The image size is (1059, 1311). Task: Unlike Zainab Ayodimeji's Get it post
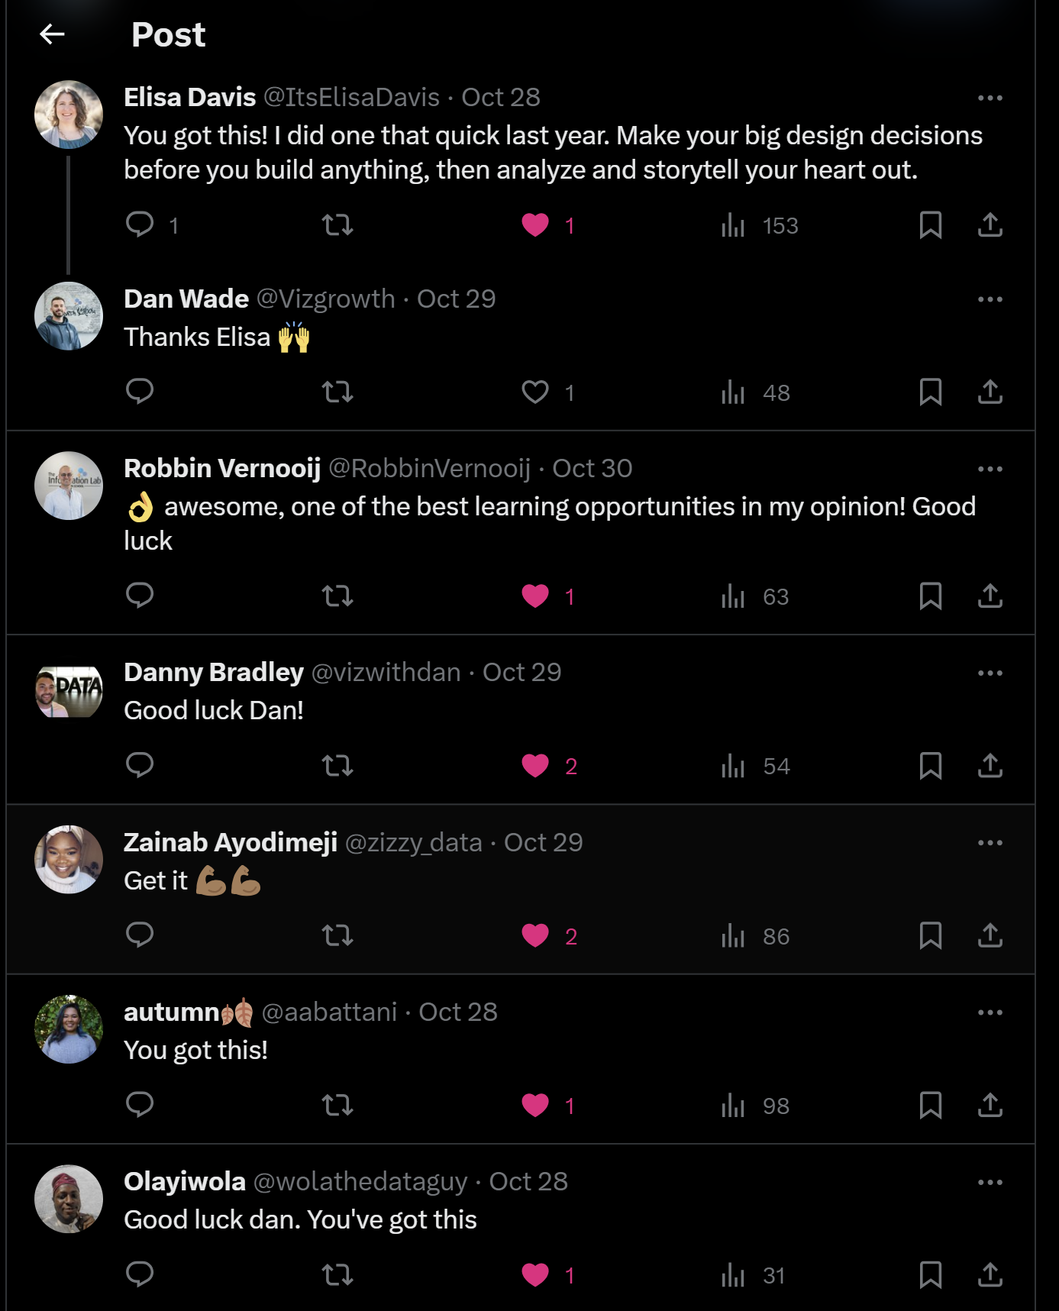coord(535,935)
